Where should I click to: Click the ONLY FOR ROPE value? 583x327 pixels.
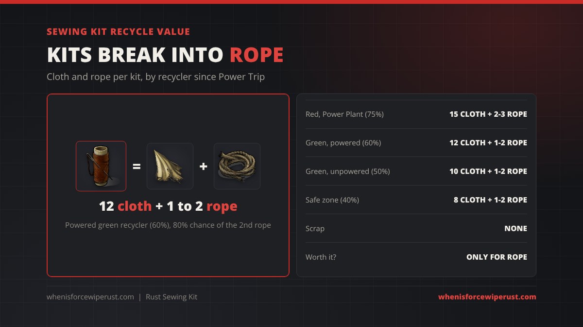[x=497, y=257]
